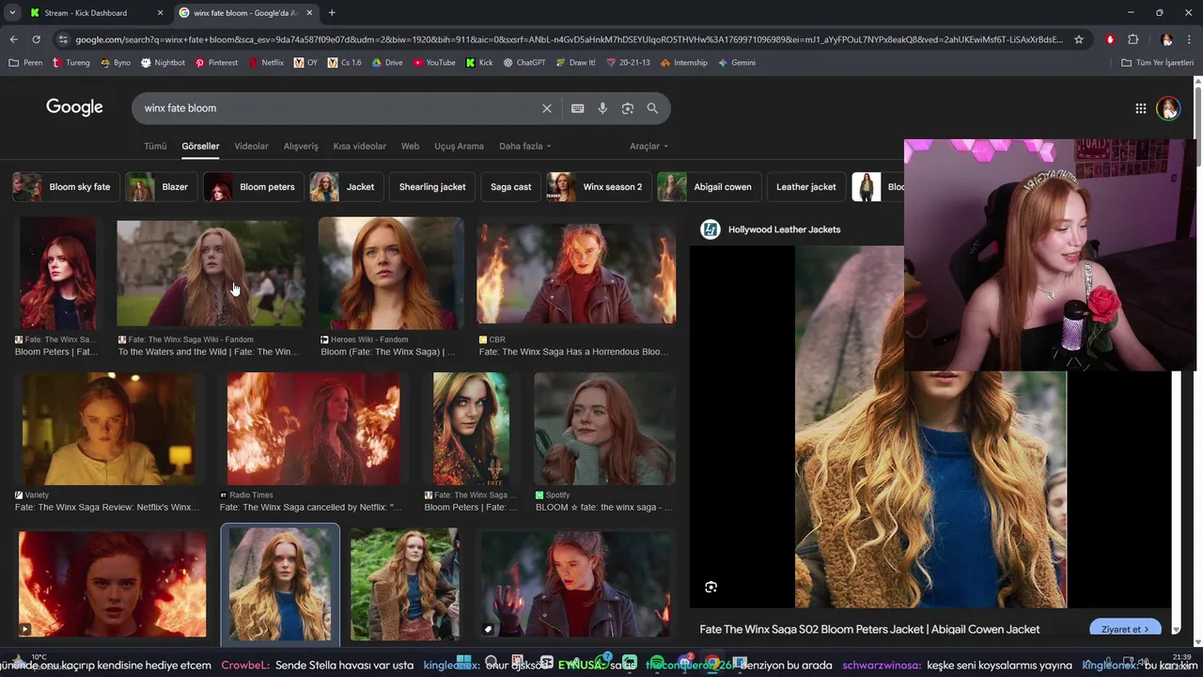Screen dimensions: 1203x677
Task: Start voice search with microphone icon
Action: (x=602, y=108)
